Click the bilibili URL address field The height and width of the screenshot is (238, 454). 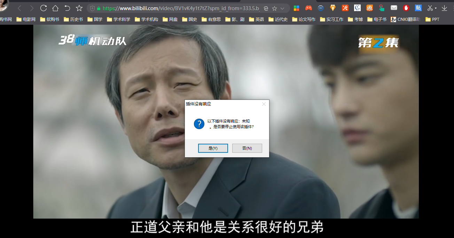(x=181, y=8)
